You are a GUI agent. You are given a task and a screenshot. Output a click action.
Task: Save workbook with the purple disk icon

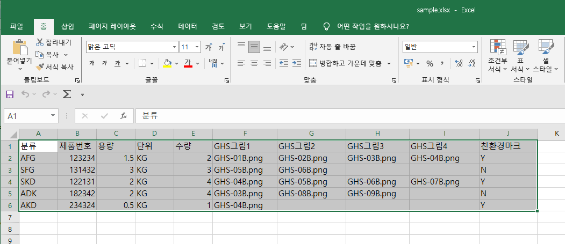click(x=10, y=94)
